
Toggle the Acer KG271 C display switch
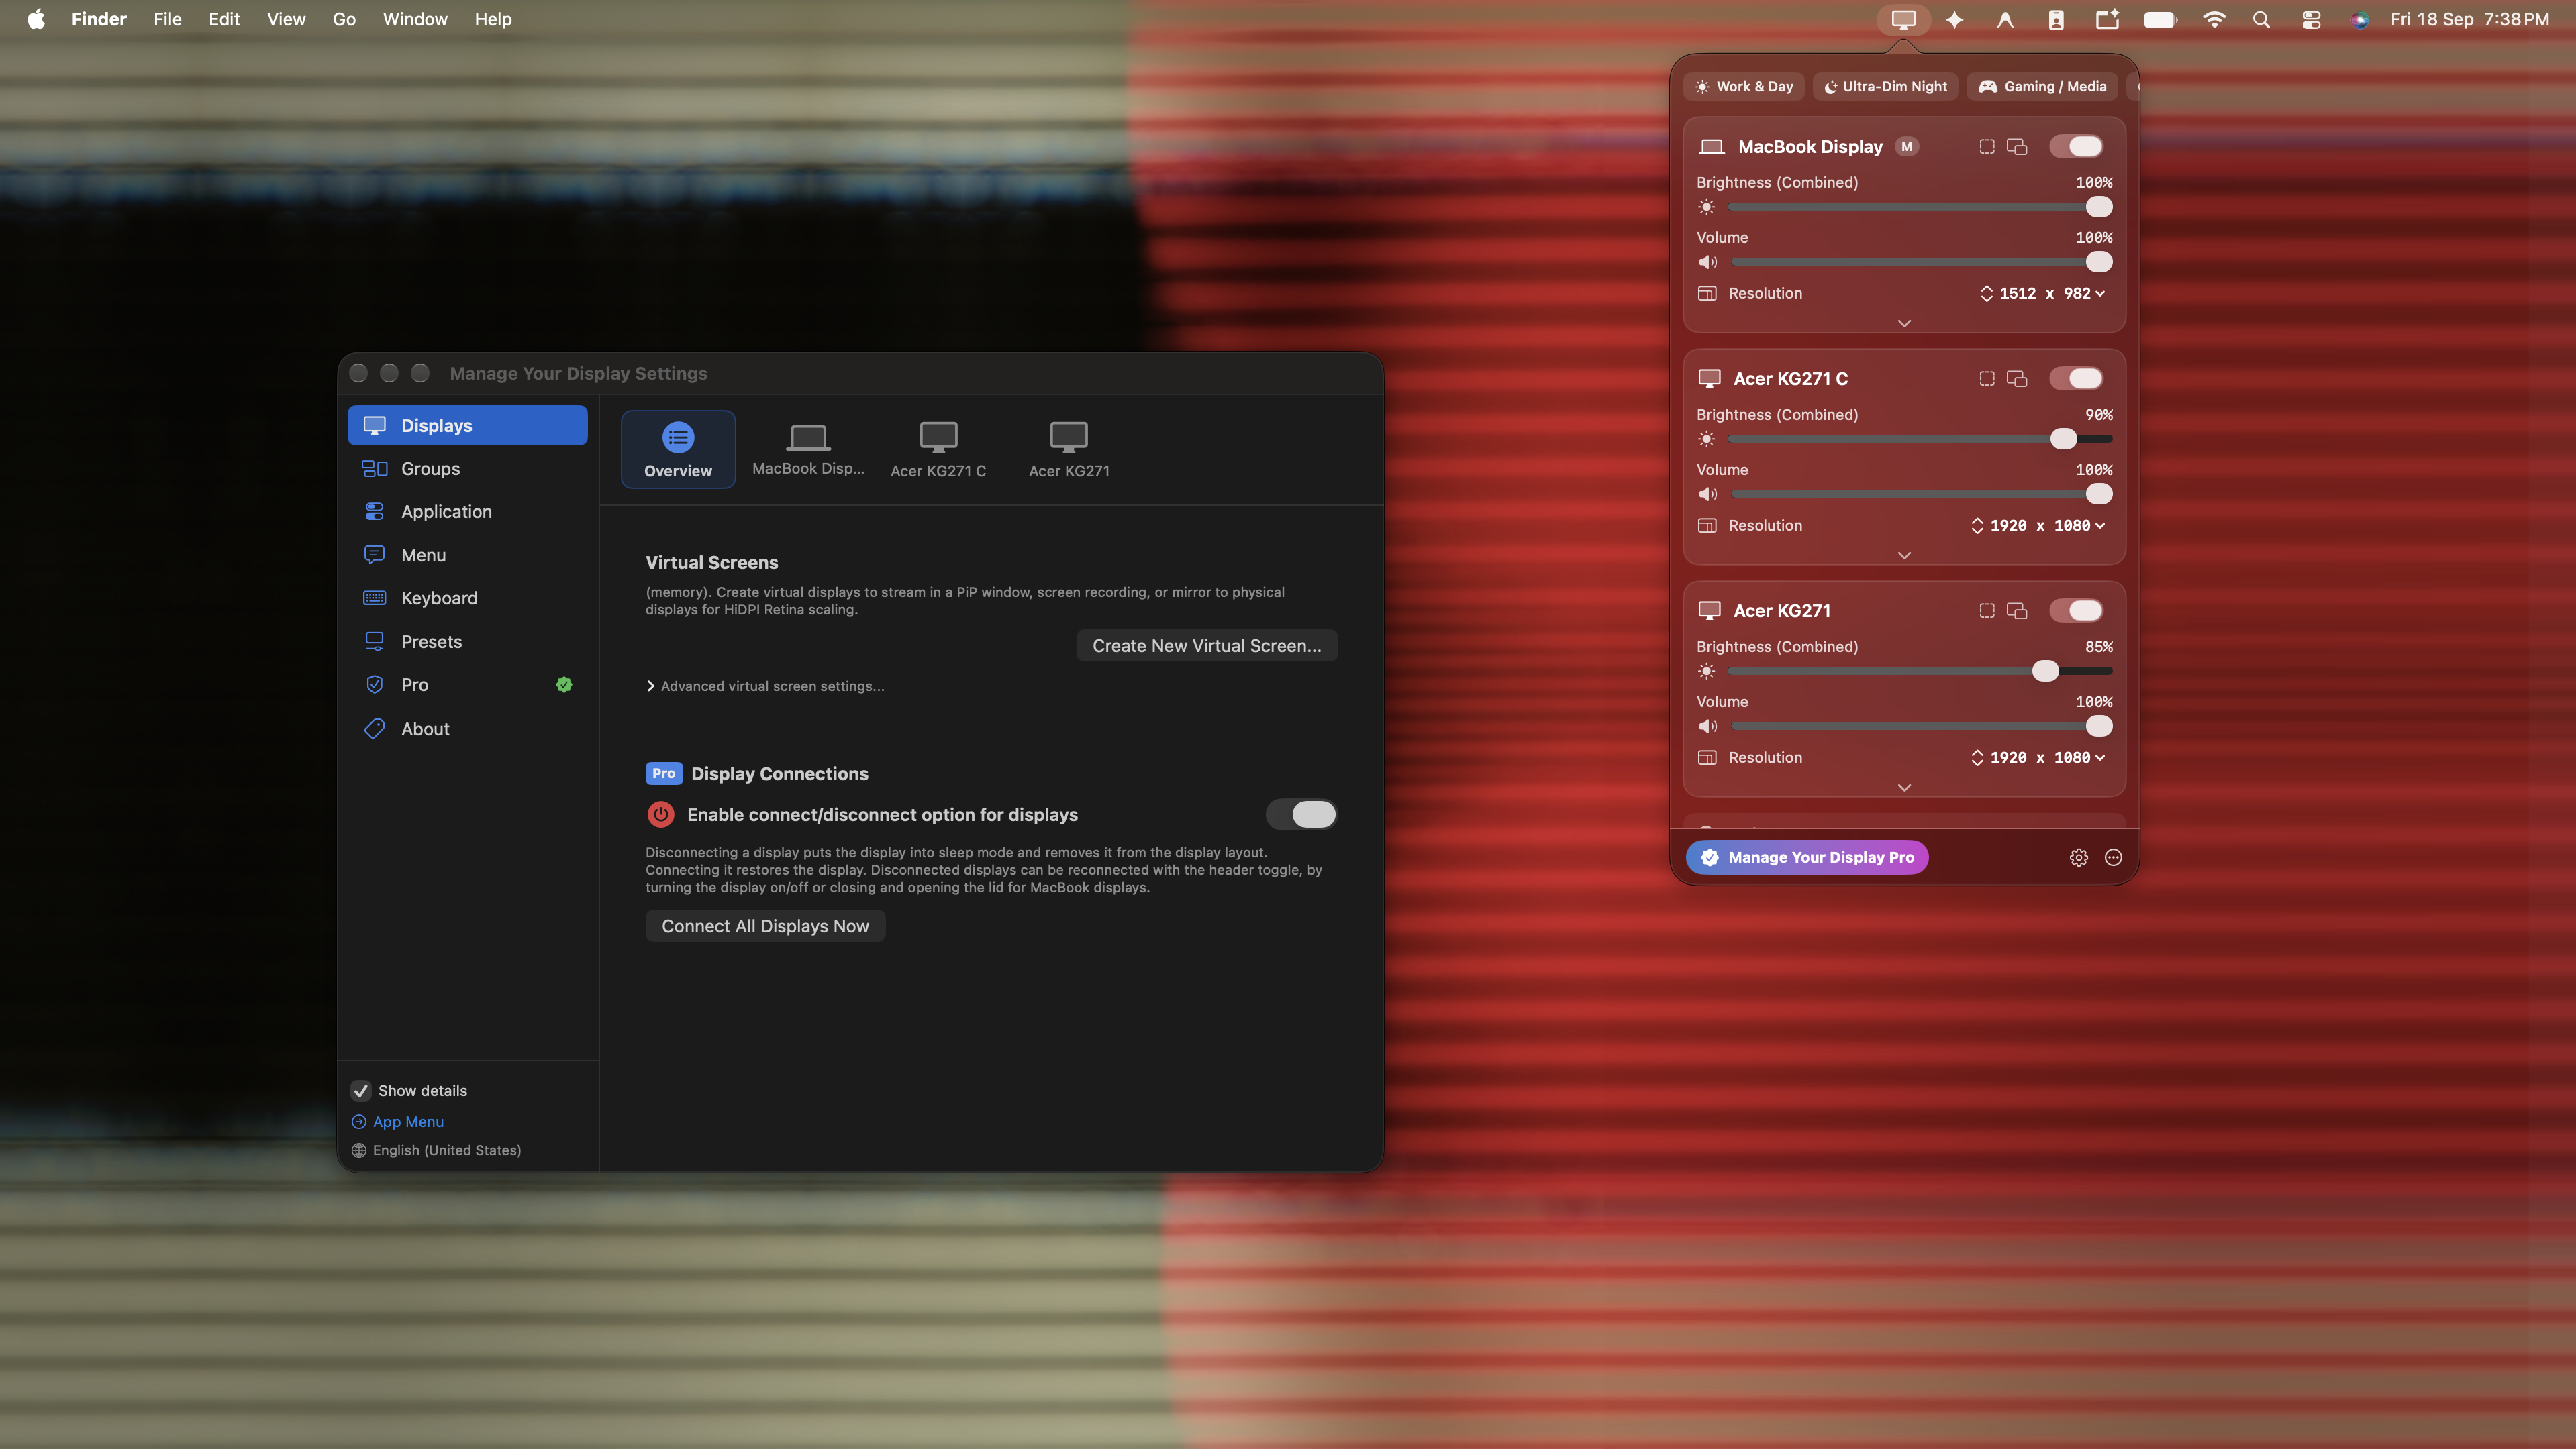pyautogui.click(x=2075, y=379)
